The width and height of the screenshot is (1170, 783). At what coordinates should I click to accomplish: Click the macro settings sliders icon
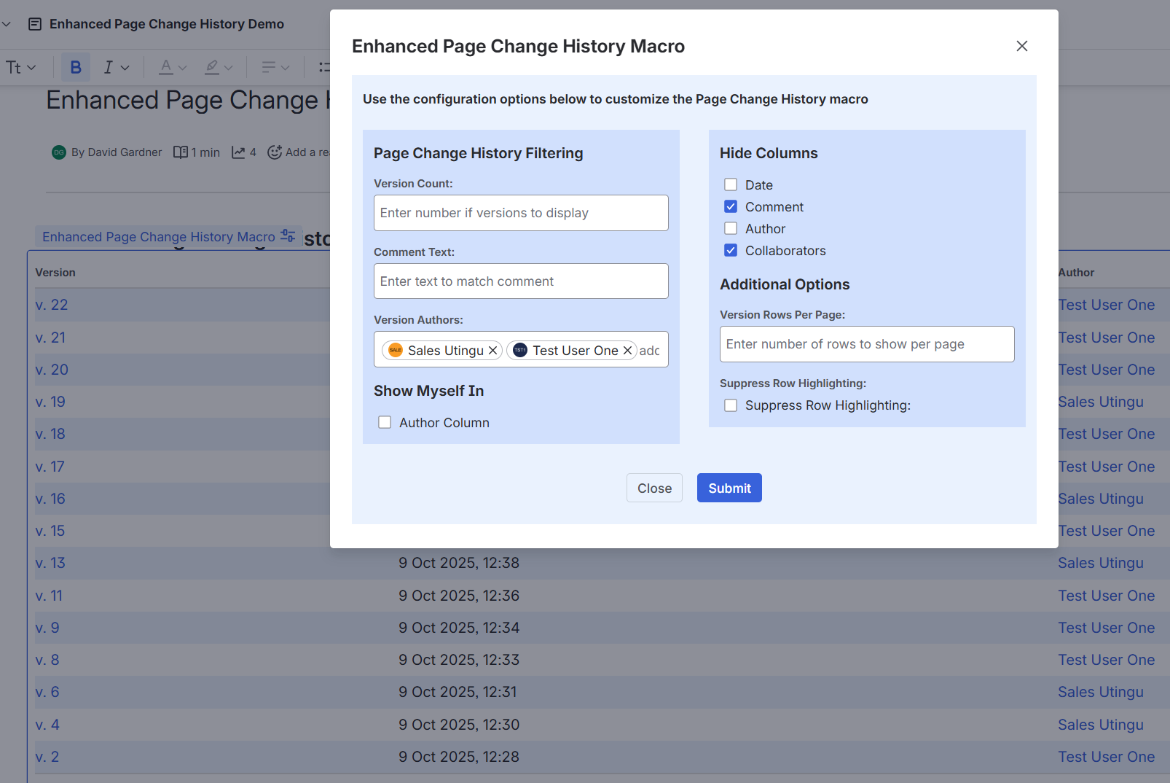[288, 236]
